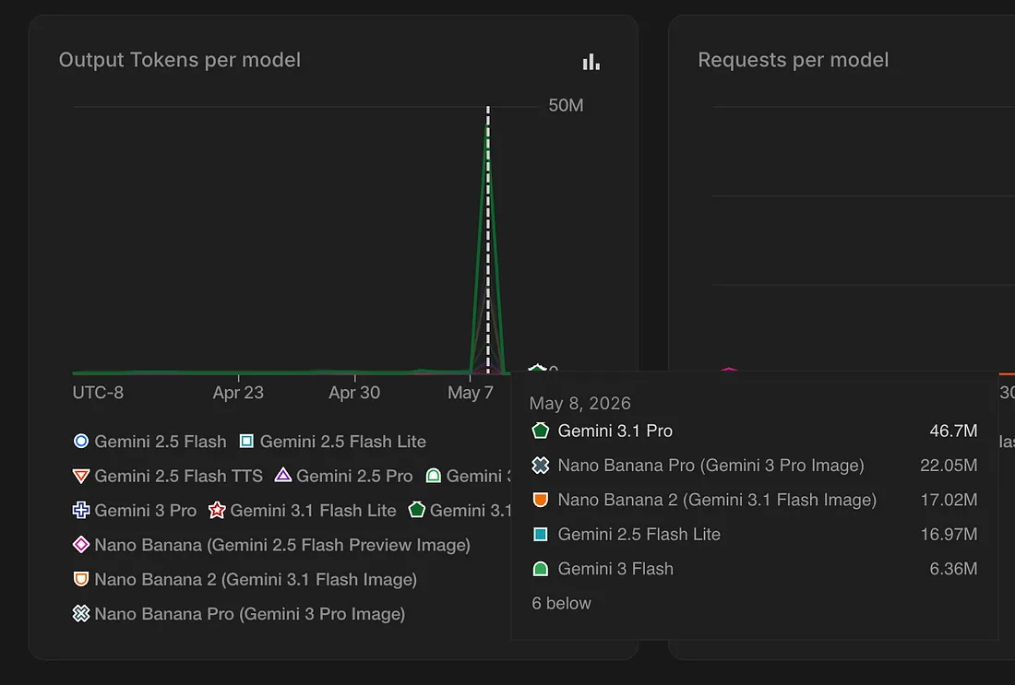The width and height of the screenshot is (1015, 685).
Task: Click the "6 below" text in the tooltip
Action: (561, 603)
